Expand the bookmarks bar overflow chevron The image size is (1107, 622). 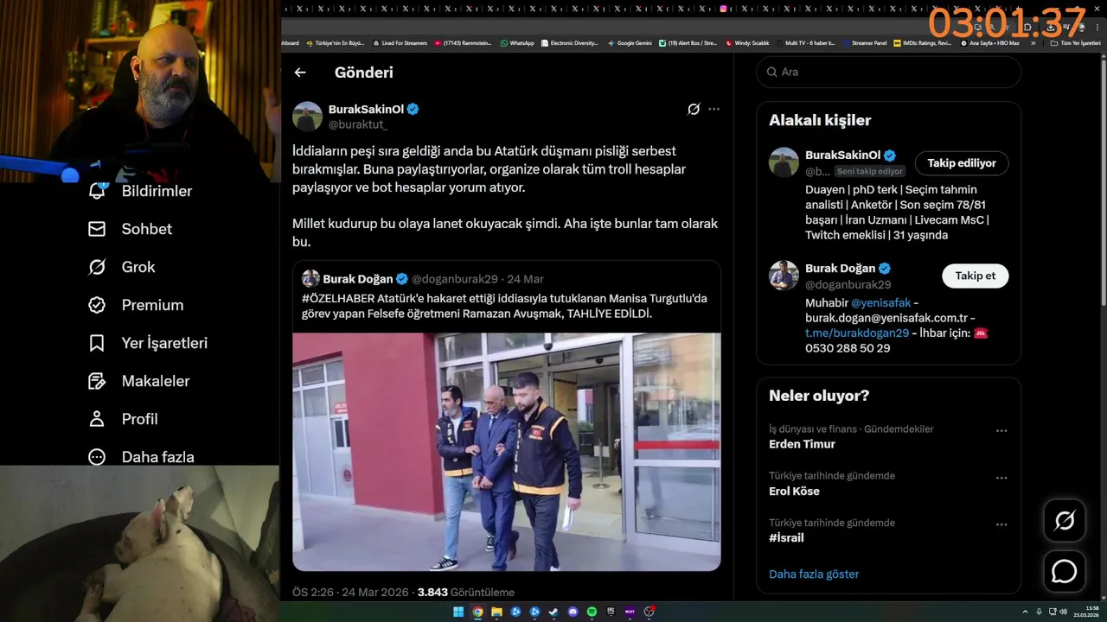1033,42
